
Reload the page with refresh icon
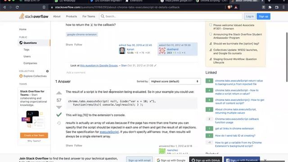click(x=17, y=7)
